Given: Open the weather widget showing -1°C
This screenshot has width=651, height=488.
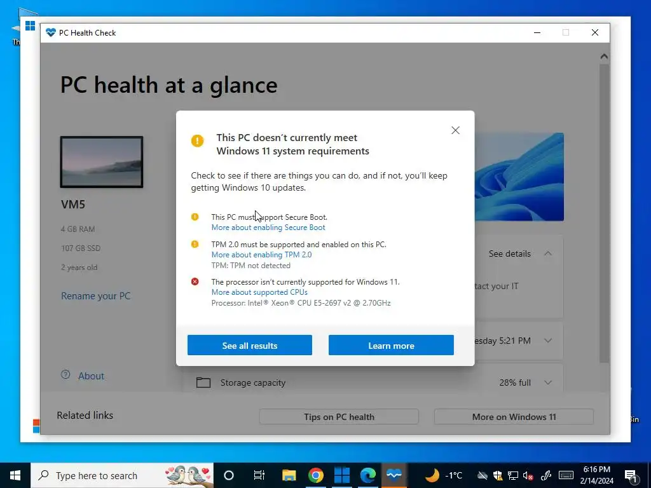Looking at the screenshot, I should pos(443,475).
